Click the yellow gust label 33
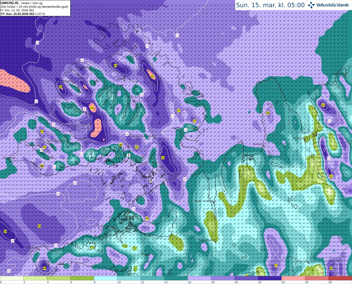 tap(331, 268)
